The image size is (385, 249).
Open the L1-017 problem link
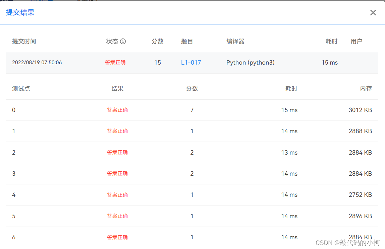pos(191,62)
